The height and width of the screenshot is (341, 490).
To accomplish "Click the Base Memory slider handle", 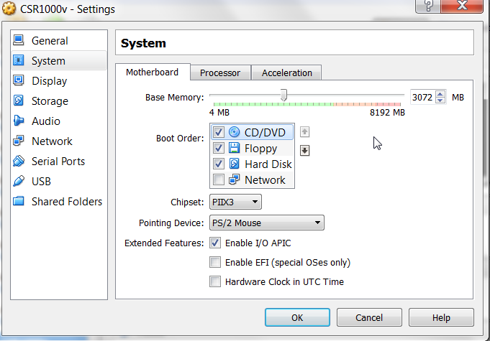I will point(283,95).
